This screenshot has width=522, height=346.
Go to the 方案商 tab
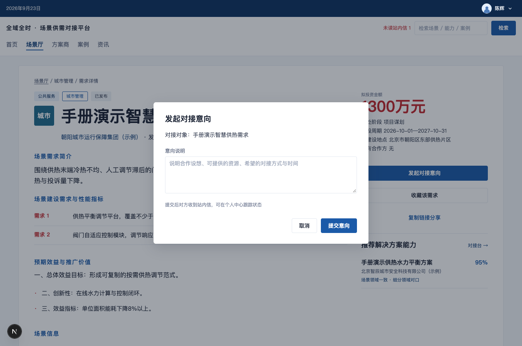60,45
